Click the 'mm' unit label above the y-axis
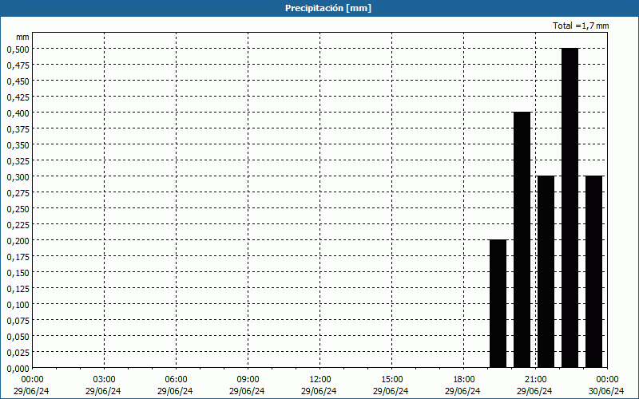This screenshot has height=399, width=639. pyautogui.click(x=22, y=37)
